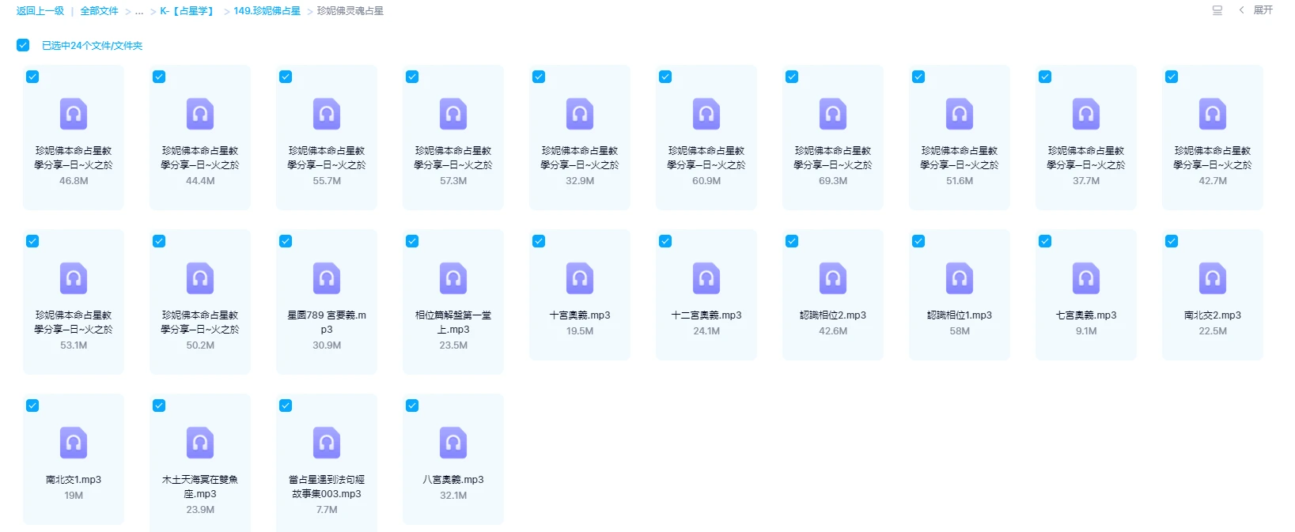Click file name 七宮奧義.mp3
Viewport: 1295px width, 532px height.
[x=1086, y=315]
